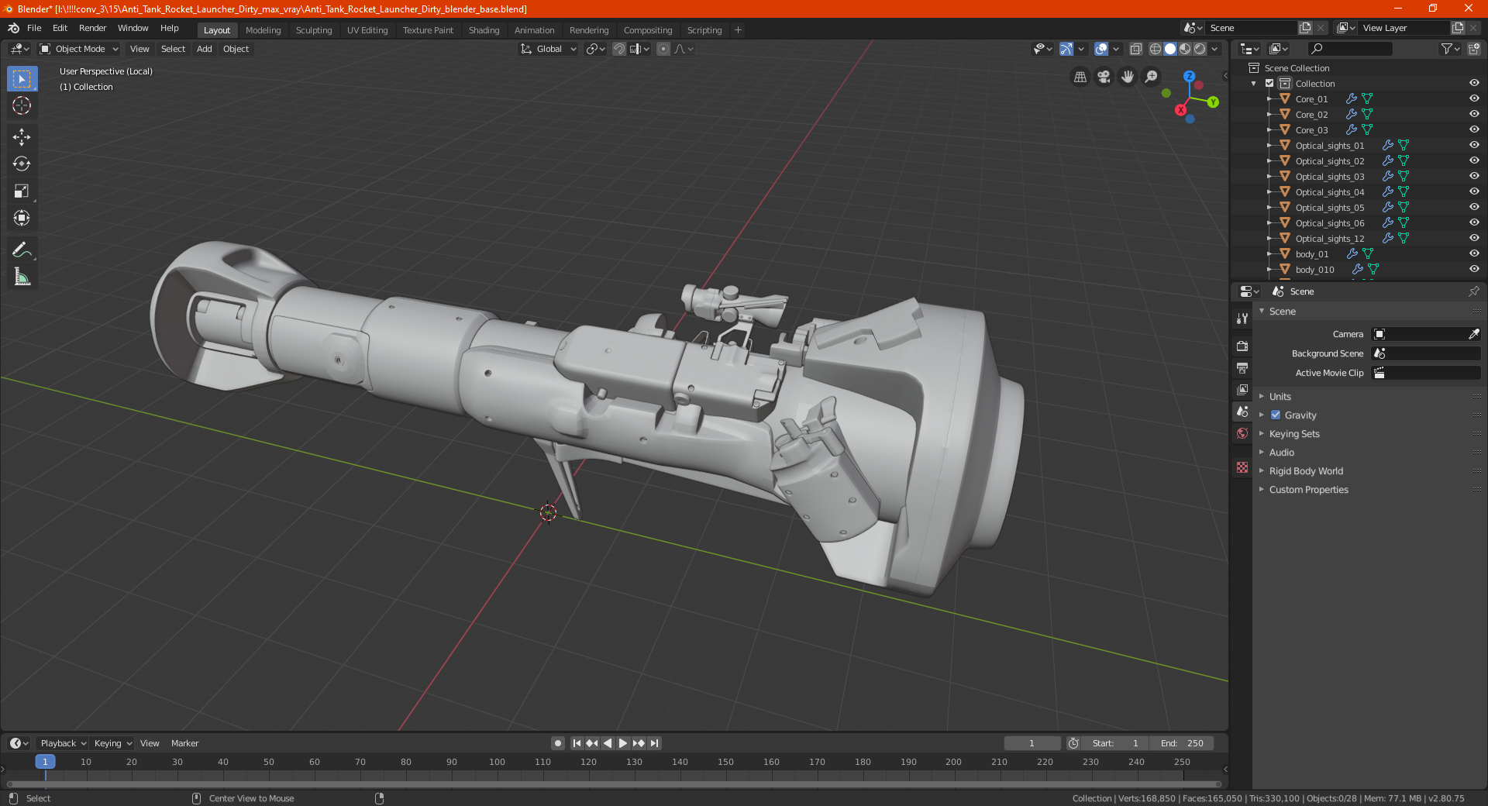Activate the 3D Cursor tool
The width and height of the screenshot is (1488, 806).
22,106
